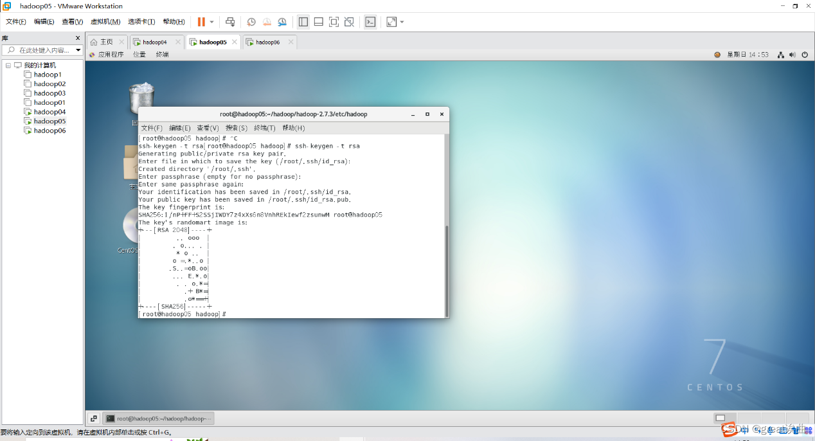Minimize the terminal window
The image size is (815, 441).
[413, 114]
